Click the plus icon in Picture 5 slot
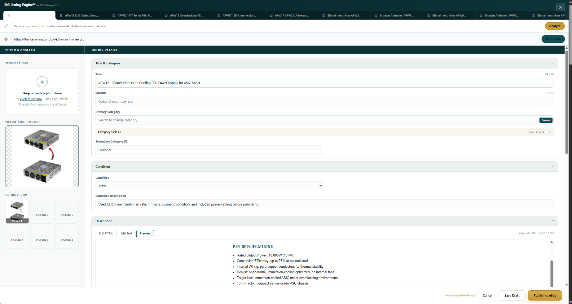Viewport: 572px width, 304px height. 42,235
